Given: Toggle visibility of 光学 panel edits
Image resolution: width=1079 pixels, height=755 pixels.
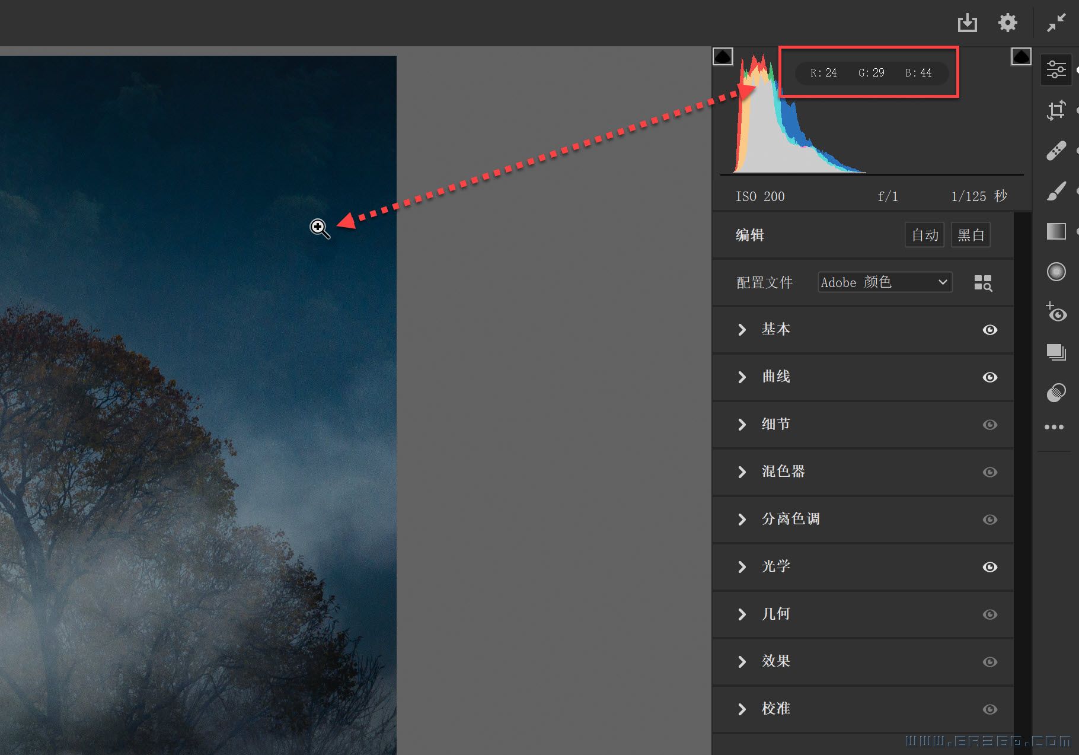Looking at the screenshot, I should click(x=989, y=567).
